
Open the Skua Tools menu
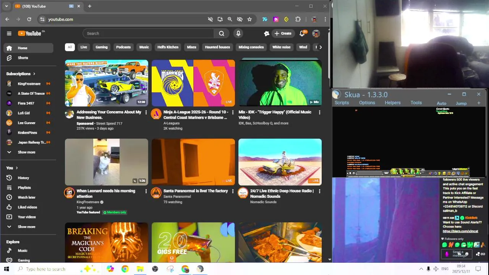tap(416, 103)
